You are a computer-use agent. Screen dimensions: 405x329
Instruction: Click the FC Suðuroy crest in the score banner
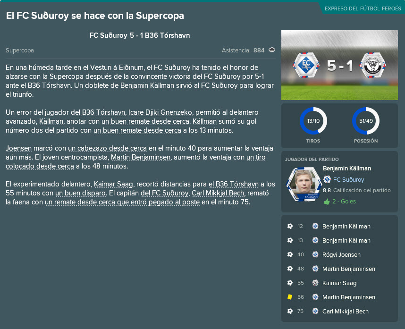tap(306, 65)
